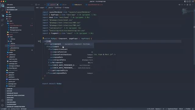Image resolution: width=195 pixels, height=110 pixels.
Task: Open Explorer panel more actions menu
Action: 32,5
